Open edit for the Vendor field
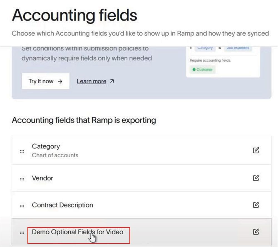This screenshot has width=278, height=247. (x=256, y=178)
